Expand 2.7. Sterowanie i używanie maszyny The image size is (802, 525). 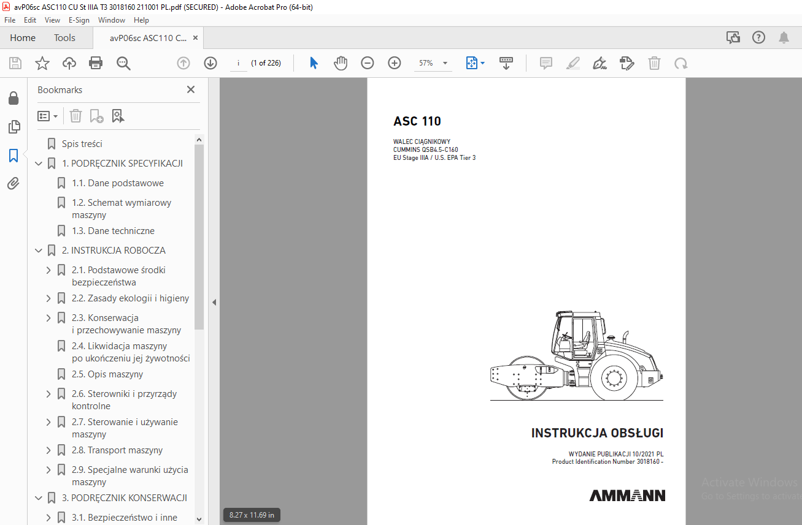48,422
